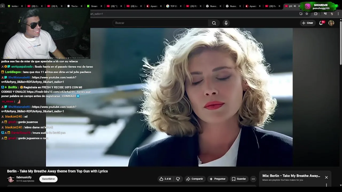
Task: Click the BotRix chat username
Action: (13, 87)
